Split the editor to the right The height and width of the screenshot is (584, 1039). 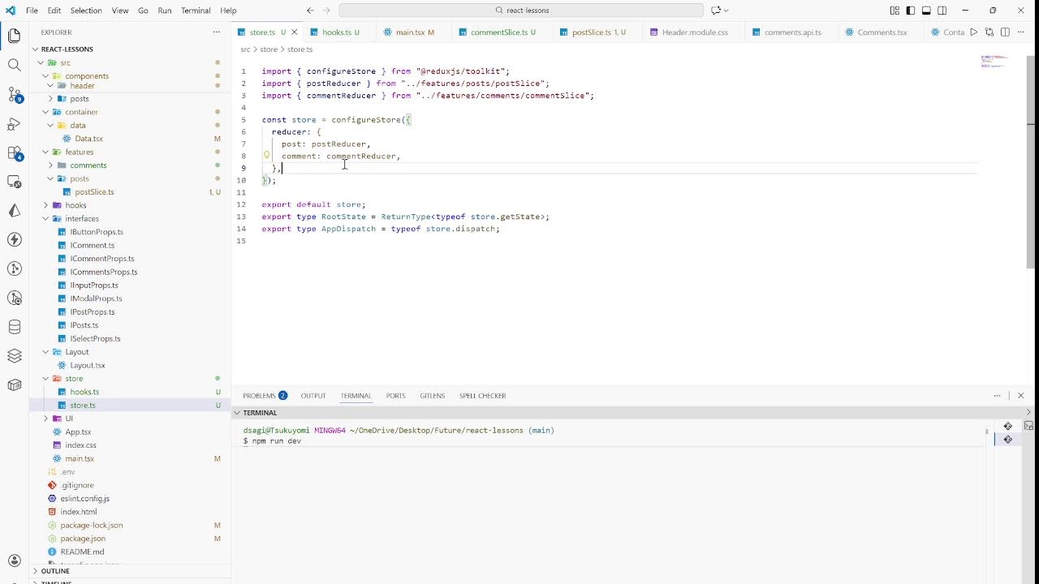1005,32
